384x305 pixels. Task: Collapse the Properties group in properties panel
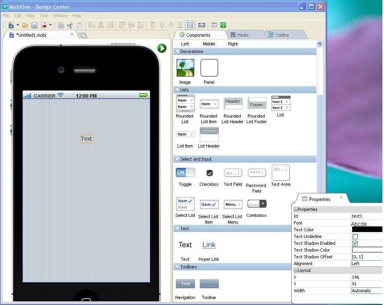pos(295,210)
